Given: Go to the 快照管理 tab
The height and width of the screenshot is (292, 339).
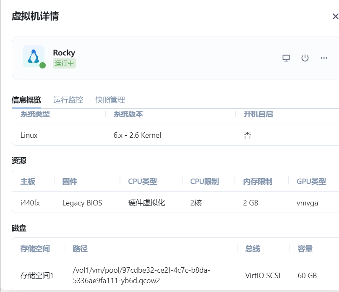Looking at the screenshot, I should tap(110, 100).
